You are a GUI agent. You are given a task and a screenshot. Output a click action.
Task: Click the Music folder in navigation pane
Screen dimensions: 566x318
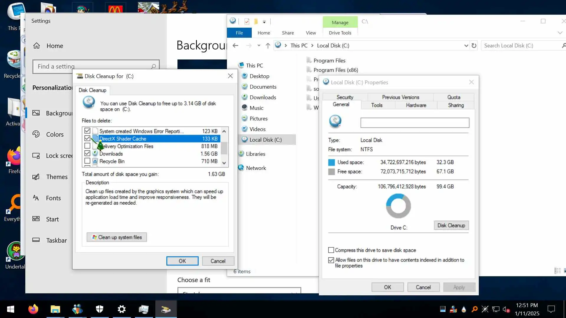click(x=256, y=108)
